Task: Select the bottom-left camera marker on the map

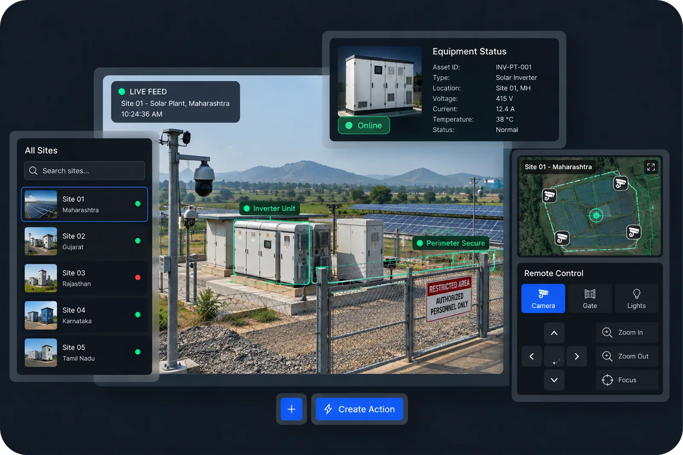Action: (x=562, y=238)
